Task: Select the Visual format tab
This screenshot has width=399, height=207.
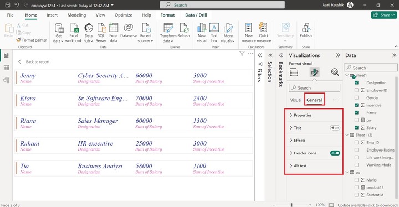Action: [296, 100]
